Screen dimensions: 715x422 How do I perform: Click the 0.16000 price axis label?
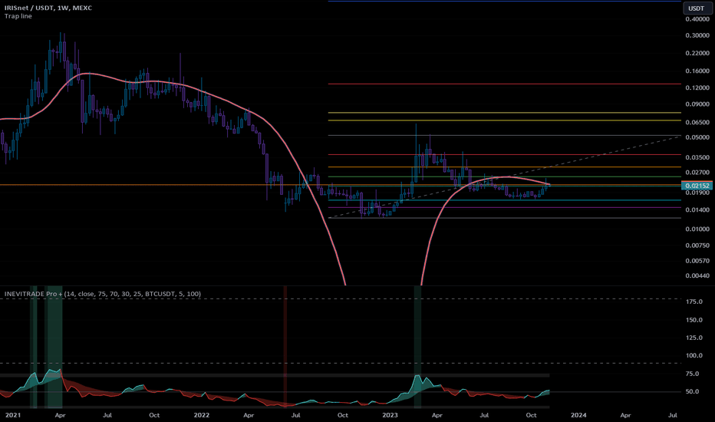pyautogui.click(x=697, y=71)
